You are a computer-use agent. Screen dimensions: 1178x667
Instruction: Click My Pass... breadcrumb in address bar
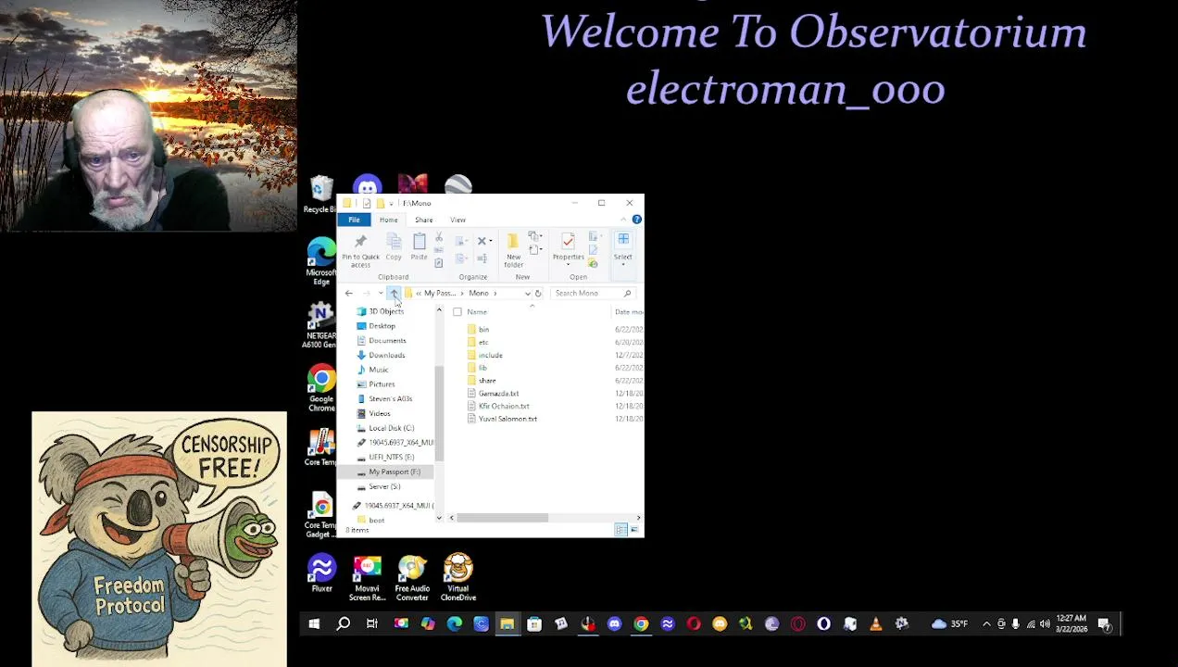(x=440, y=293)
